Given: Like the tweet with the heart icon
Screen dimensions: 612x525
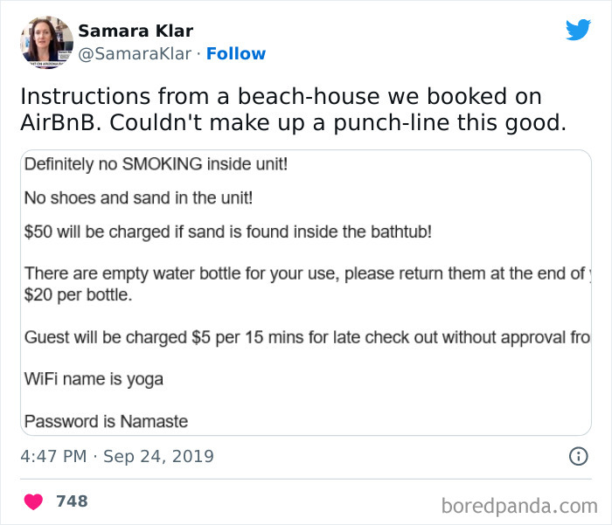Looking at the screenshot, I should pyautogui.click(x=34, y=501).
